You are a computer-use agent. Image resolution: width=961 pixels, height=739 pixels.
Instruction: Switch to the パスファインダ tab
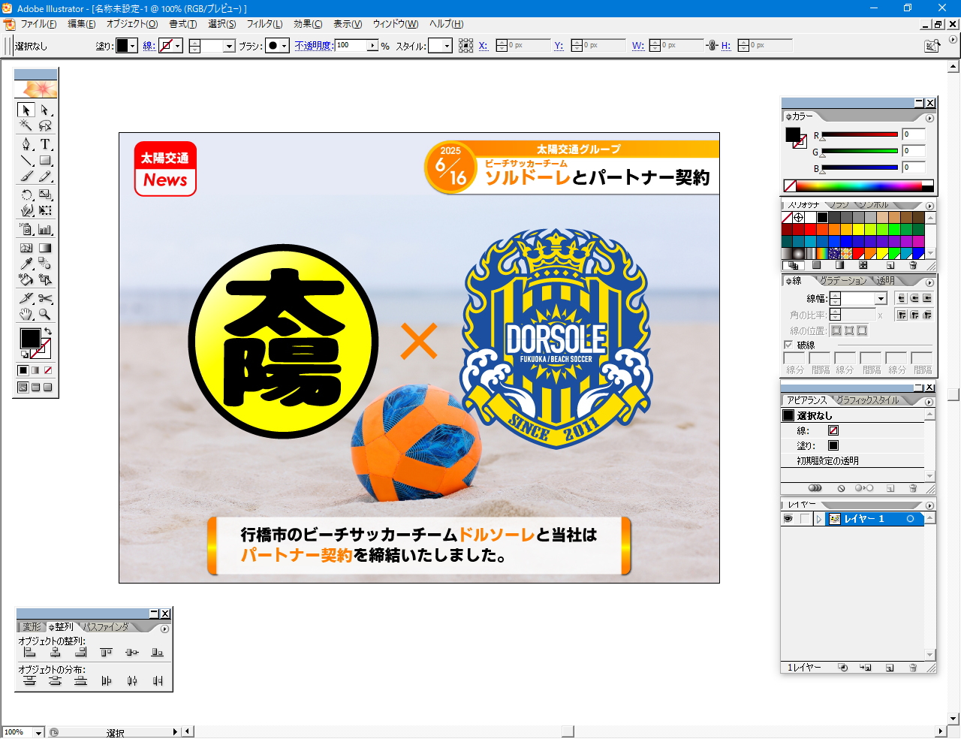tap(106, 626)
